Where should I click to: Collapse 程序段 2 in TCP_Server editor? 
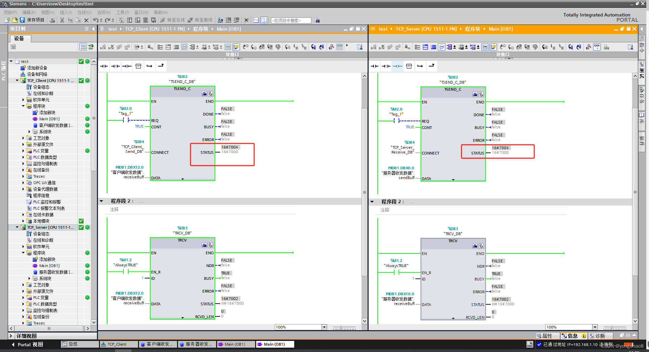[x=372, y=202]
